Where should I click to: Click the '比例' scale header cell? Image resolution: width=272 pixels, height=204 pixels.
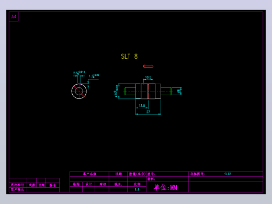(x=137, y=184)
